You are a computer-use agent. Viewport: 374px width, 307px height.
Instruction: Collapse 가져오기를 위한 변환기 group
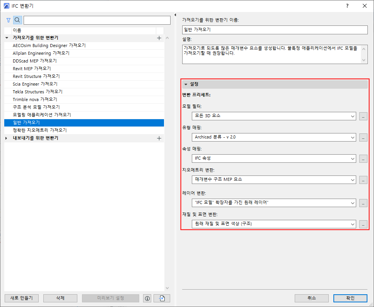(x=7, y=38)
